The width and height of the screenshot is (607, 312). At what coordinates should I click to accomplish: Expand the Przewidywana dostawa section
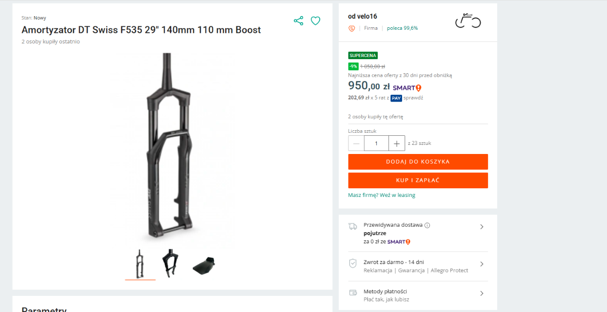click(x=482, y=227)
